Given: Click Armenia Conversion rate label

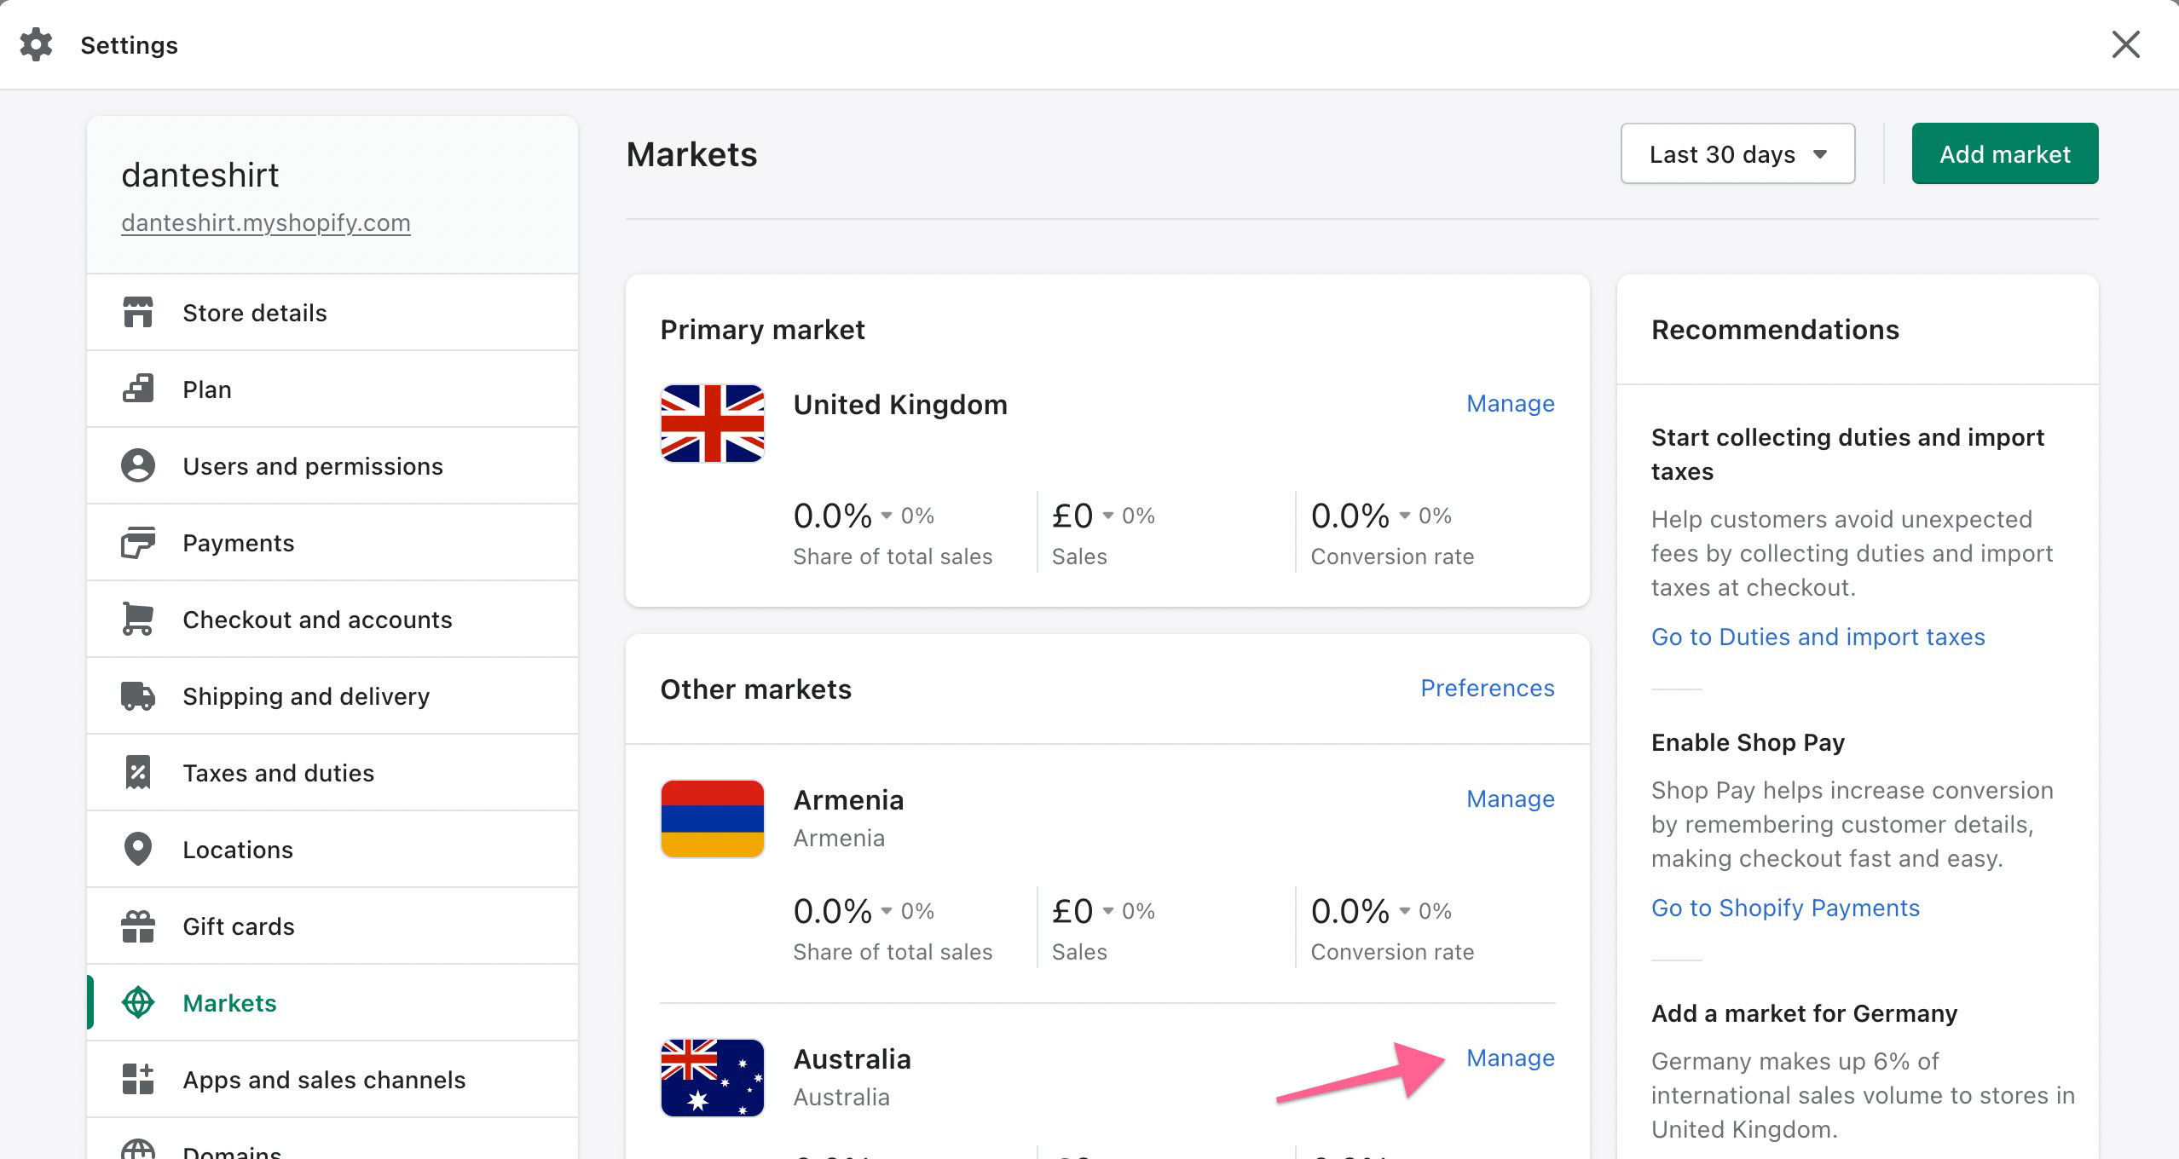Looking at the screenshot, I should point(1392,952).
